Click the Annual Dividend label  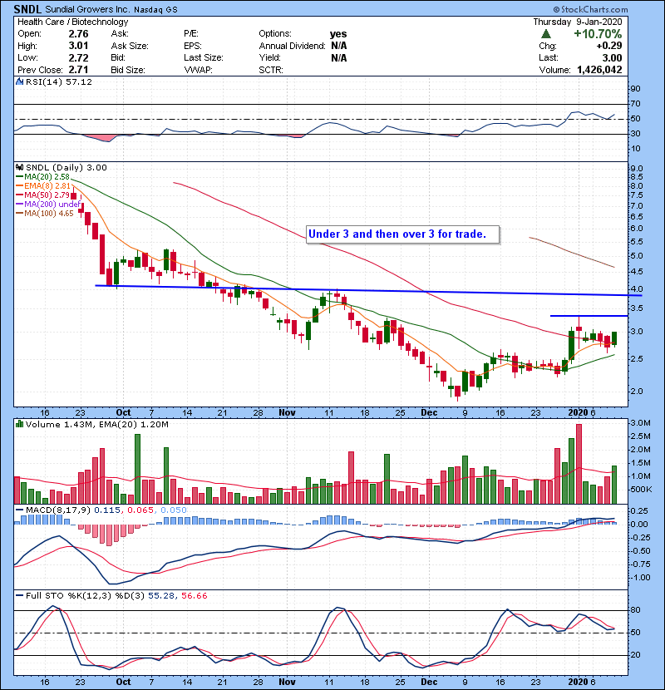point(293,46)
